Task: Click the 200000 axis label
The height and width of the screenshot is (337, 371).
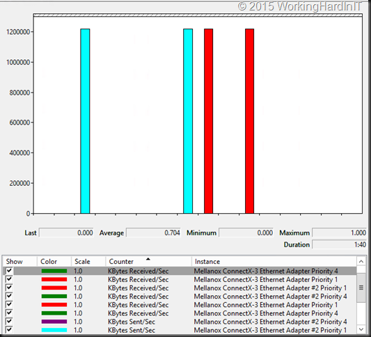Action: click(x=19, y=183)
